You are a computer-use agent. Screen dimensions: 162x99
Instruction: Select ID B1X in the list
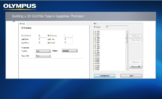click(97, 54)
